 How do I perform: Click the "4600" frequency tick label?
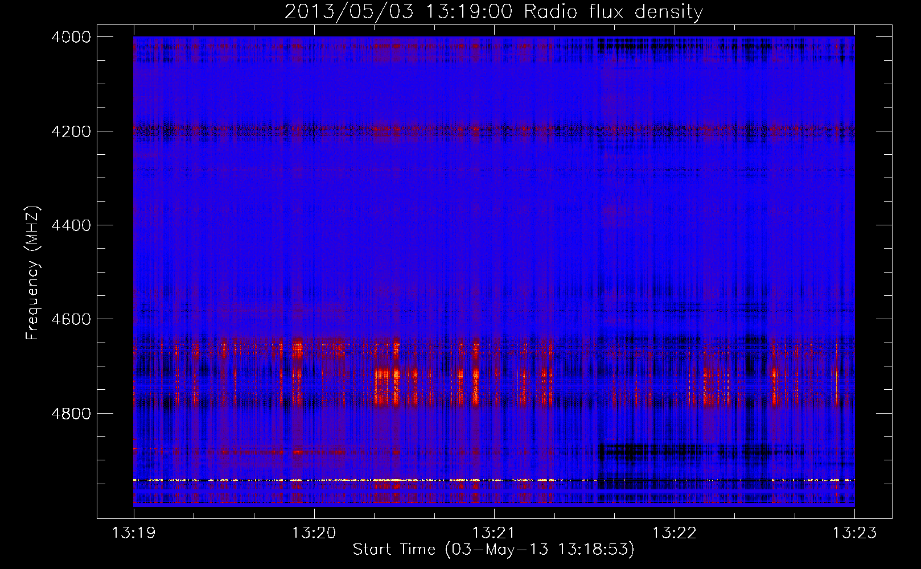tap(71, 319)
